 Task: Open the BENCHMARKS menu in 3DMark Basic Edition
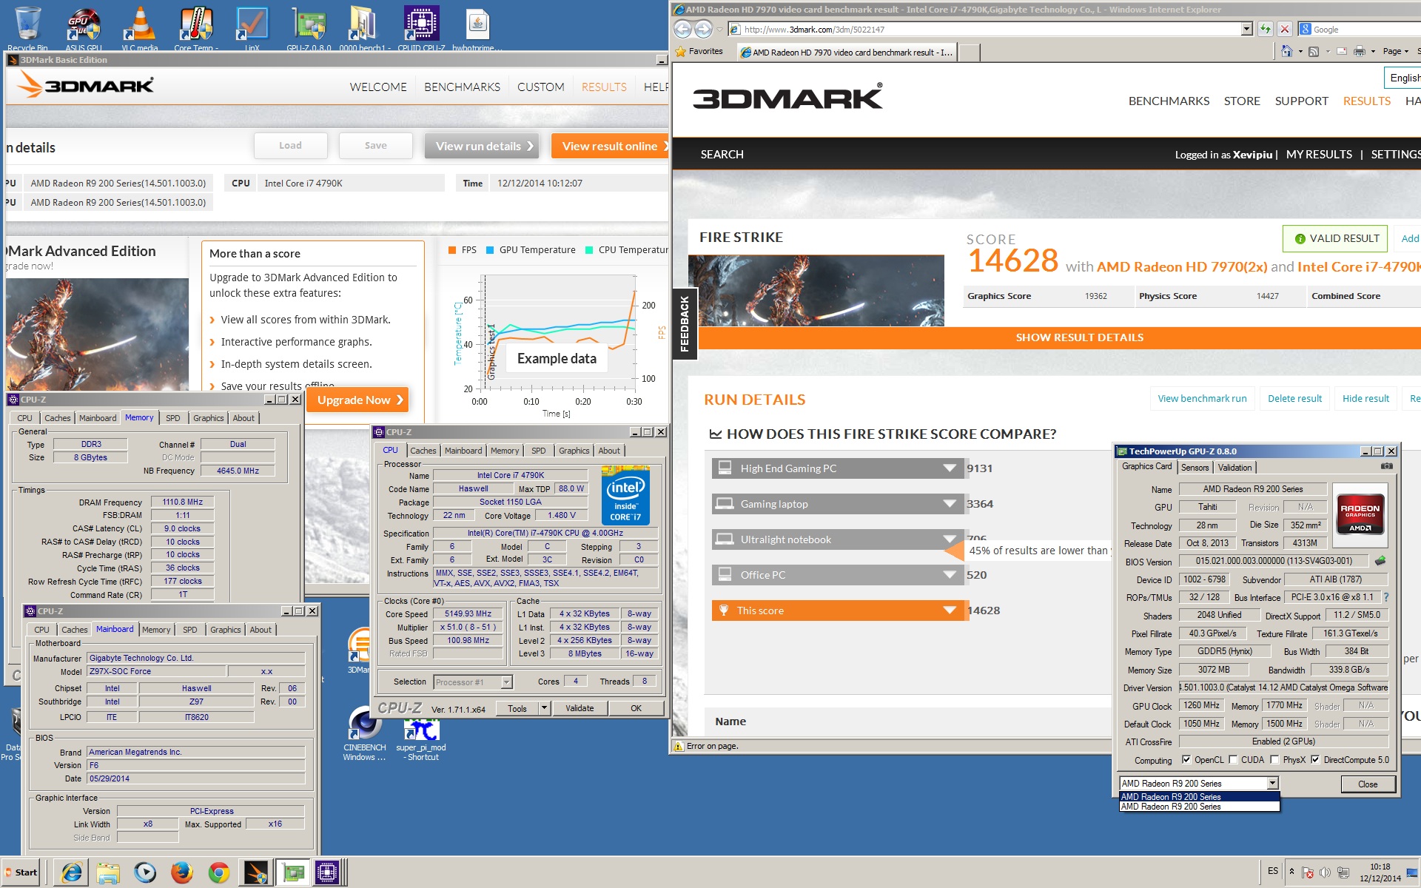(462, 87)
